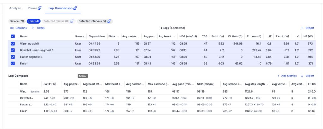Click Finish name in laps table
The image size is (323, 129).
click(x=24, y=64)
